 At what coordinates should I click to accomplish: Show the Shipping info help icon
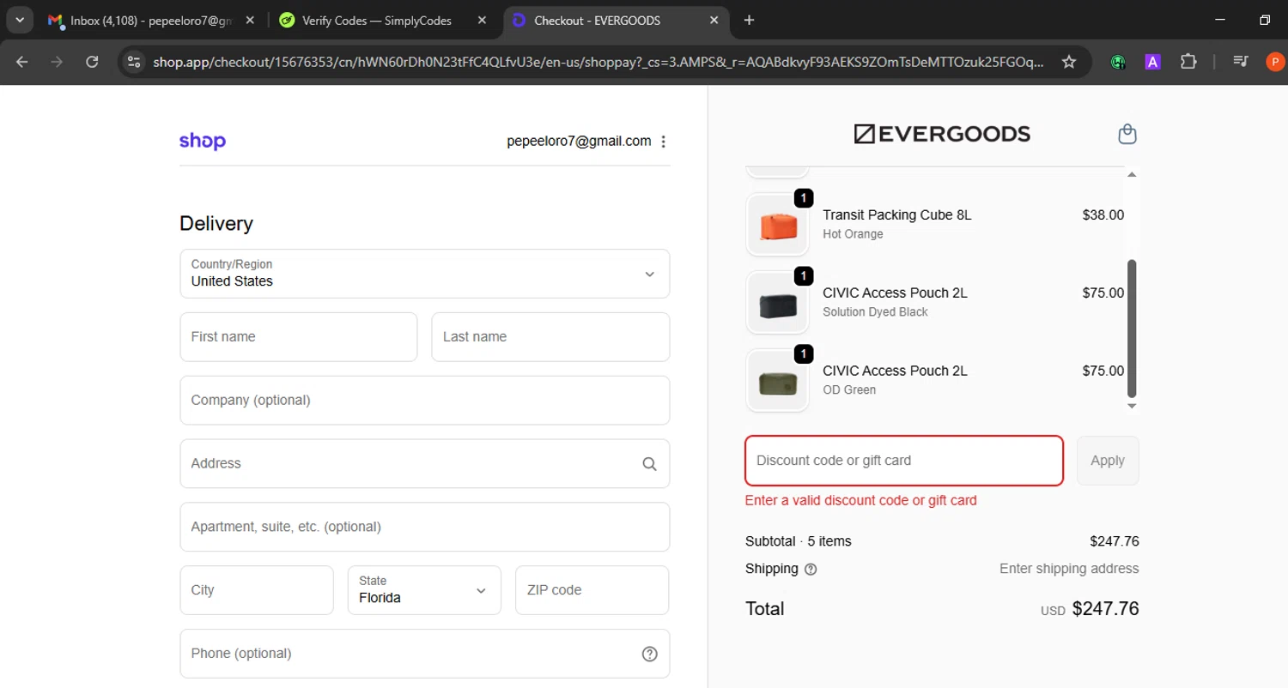(811, 569)
